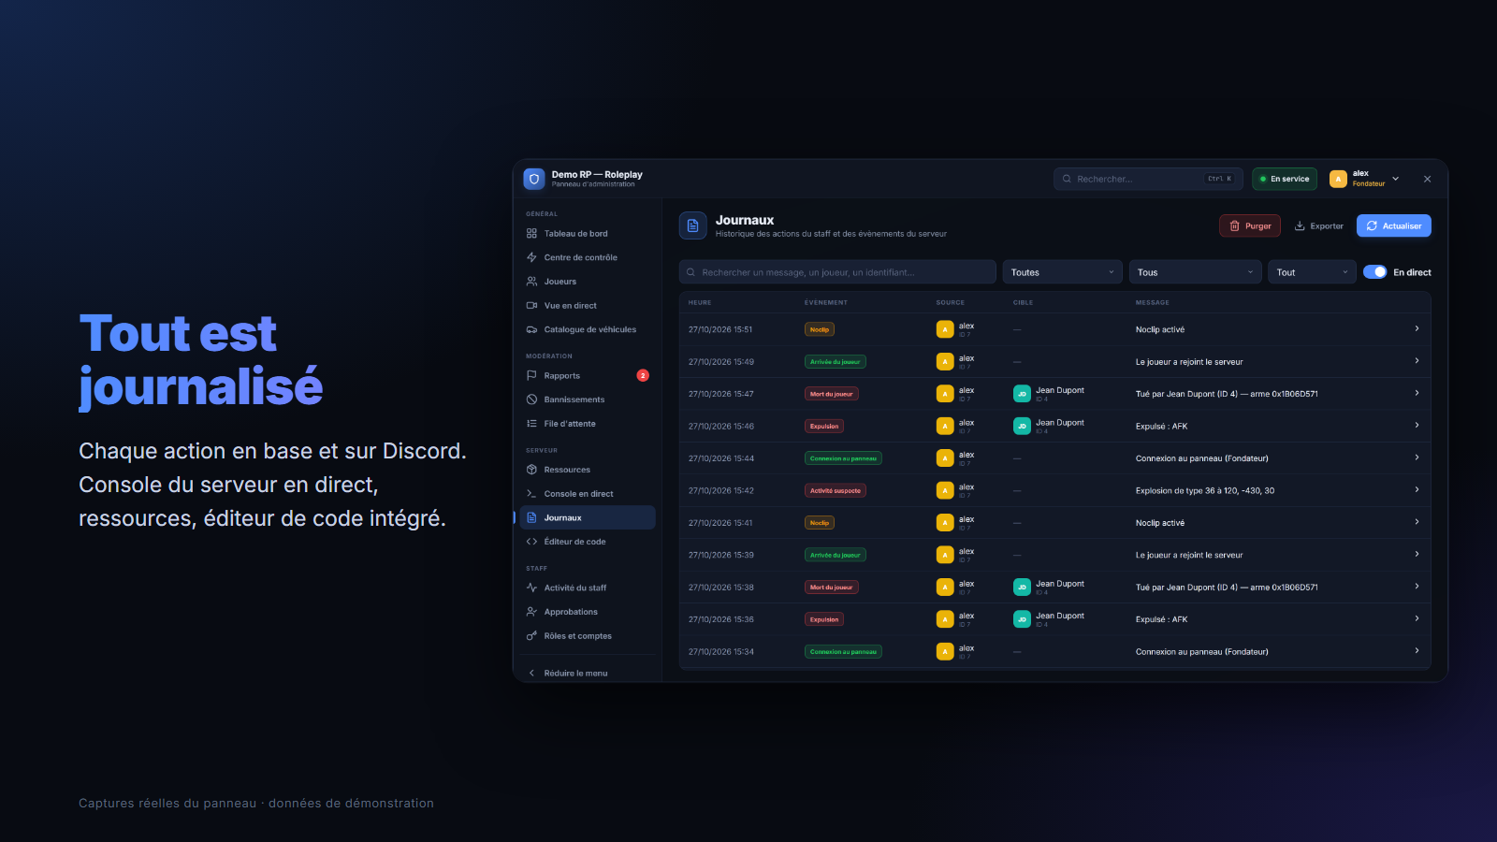Click the File d'attente list icon
1497x842 pixels.
[x=531, y=424]
